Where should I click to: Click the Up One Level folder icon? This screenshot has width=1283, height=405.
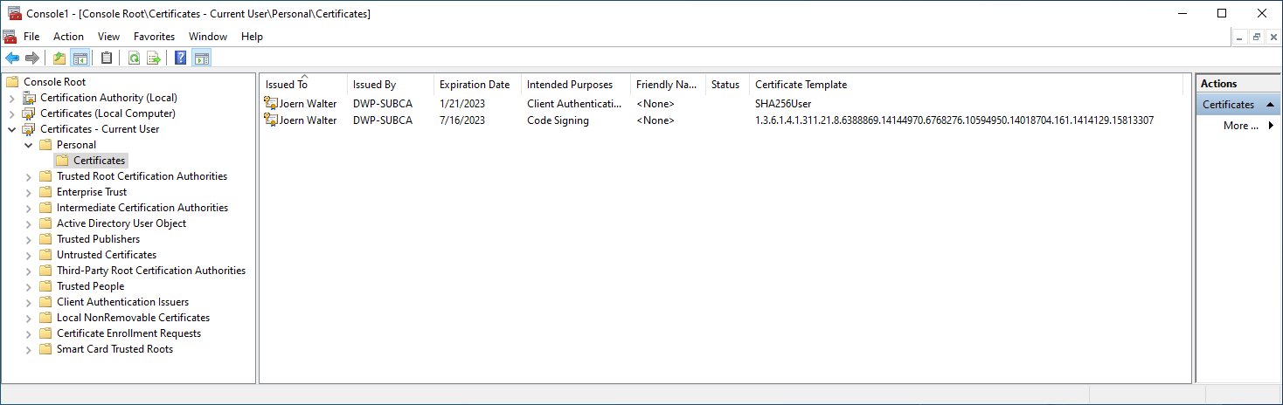click(59, 58)
